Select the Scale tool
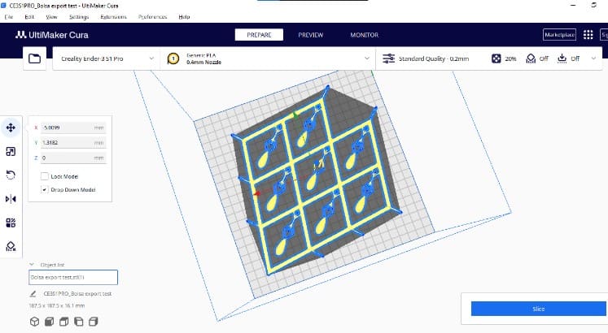The width and height of the screenshot is (608, 333). pos(11,152)
